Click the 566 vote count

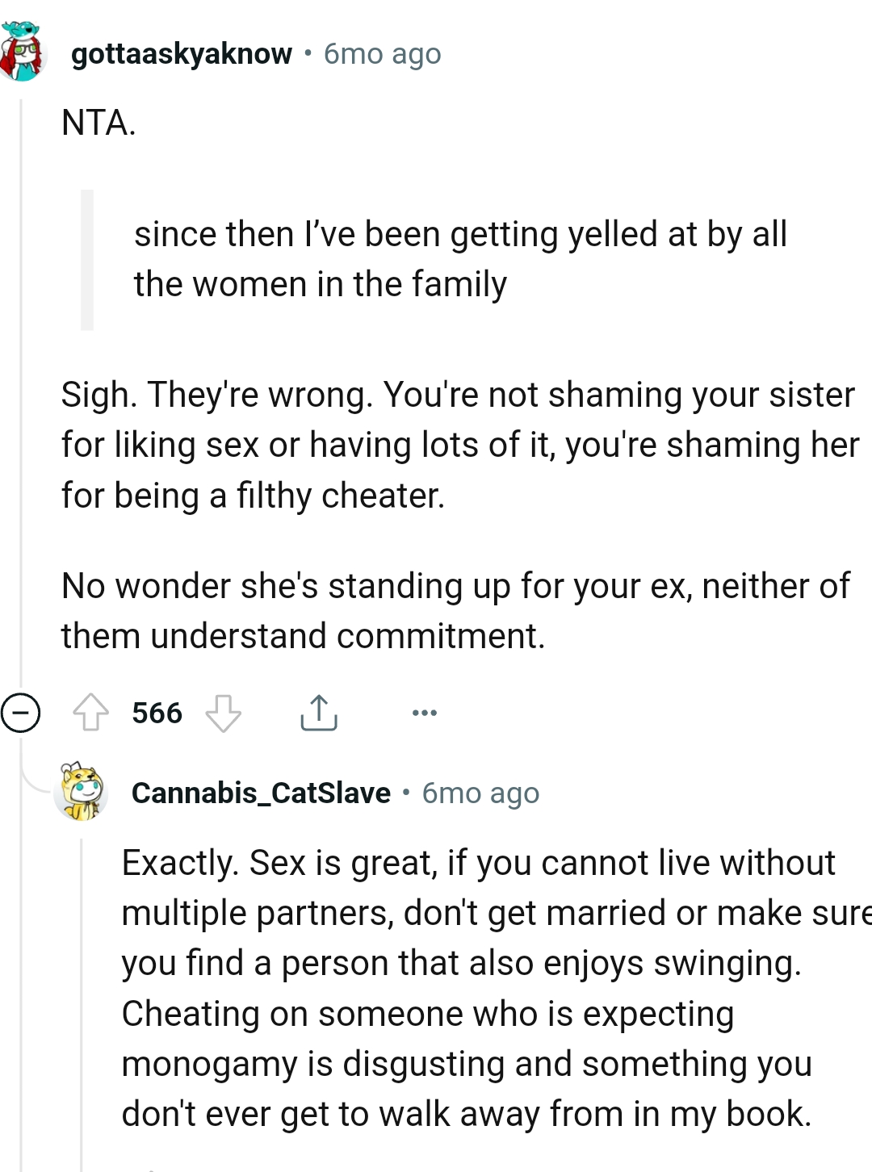(x=157, y=712)
